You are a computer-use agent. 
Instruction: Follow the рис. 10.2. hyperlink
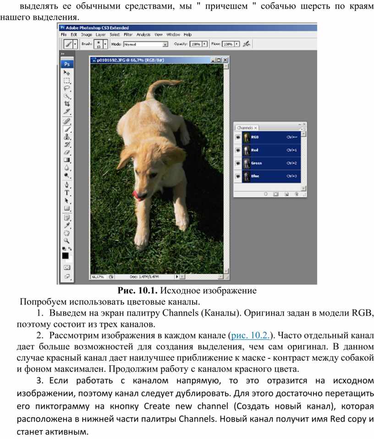click(x=250, y=335)
